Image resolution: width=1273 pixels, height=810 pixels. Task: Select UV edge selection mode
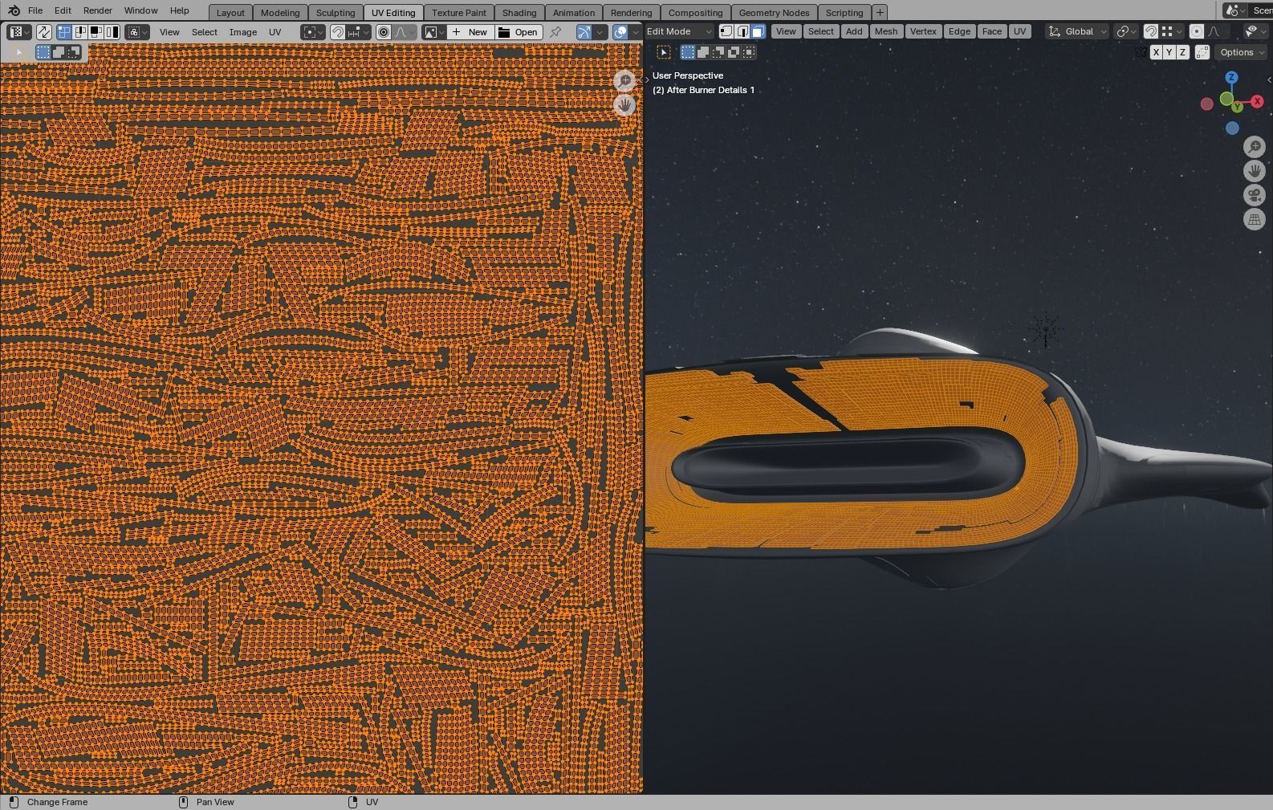[x=79, y=32]
